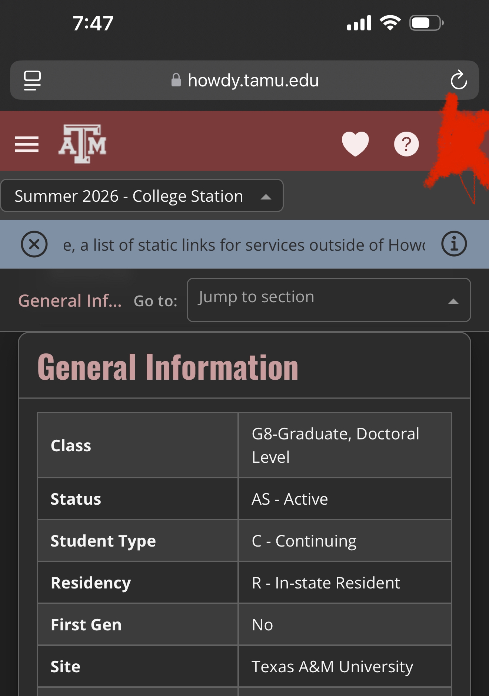
Task: Tap the Status row AS - Active
Action: point(345,499)
